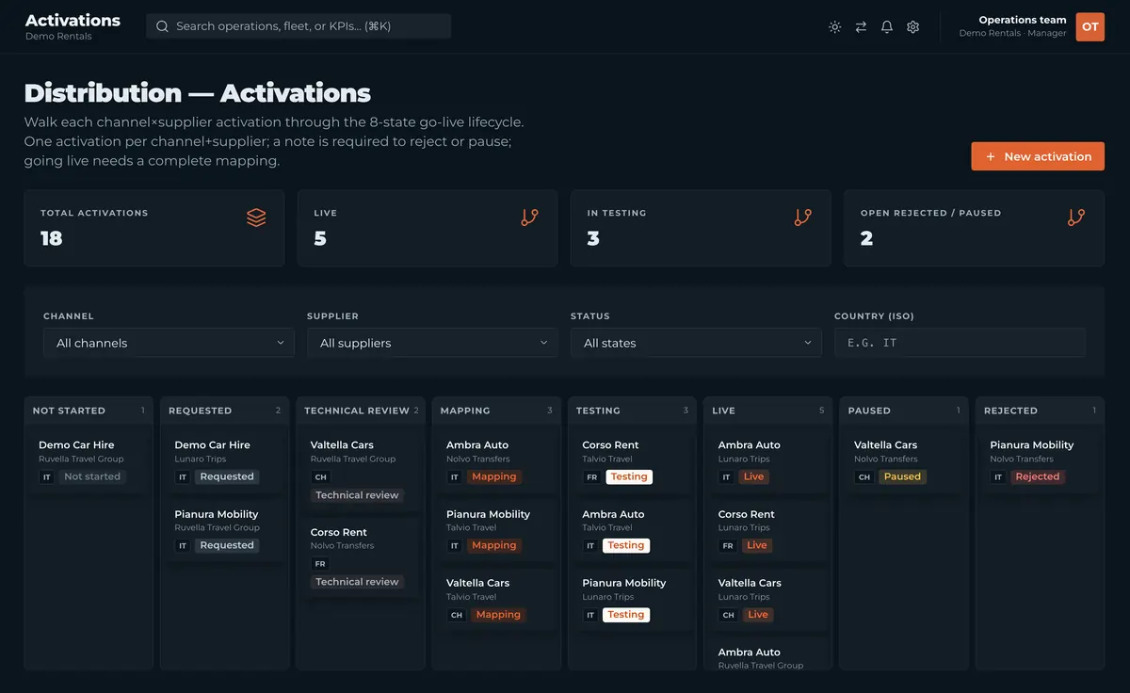Screen dimensions: 1130x693
Task: Click Technical review badge on Valtella Cars card
Action: (357, 495)
